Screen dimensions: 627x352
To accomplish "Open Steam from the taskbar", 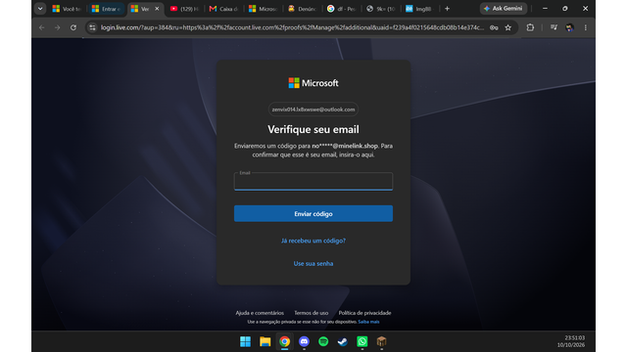I will click(342, 341).
